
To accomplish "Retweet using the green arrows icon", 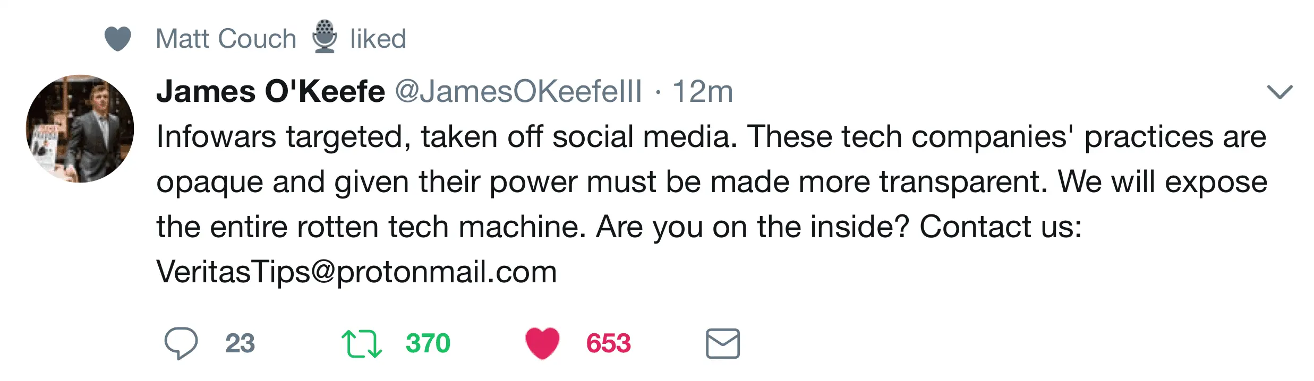I will (361, 343).
